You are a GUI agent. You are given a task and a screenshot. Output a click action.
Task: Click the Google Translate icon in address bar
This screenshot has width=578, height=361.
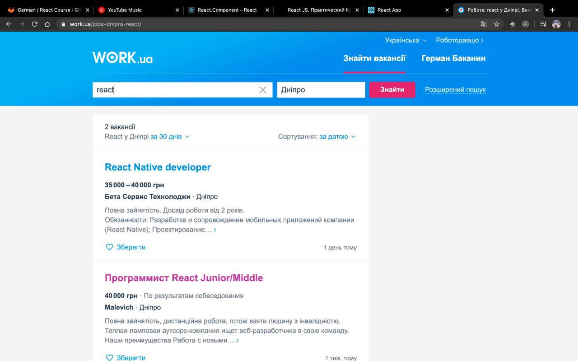[484, 24]
